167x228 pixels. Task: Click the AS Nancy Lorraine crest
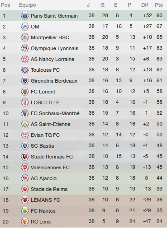(x=25, y=59)
